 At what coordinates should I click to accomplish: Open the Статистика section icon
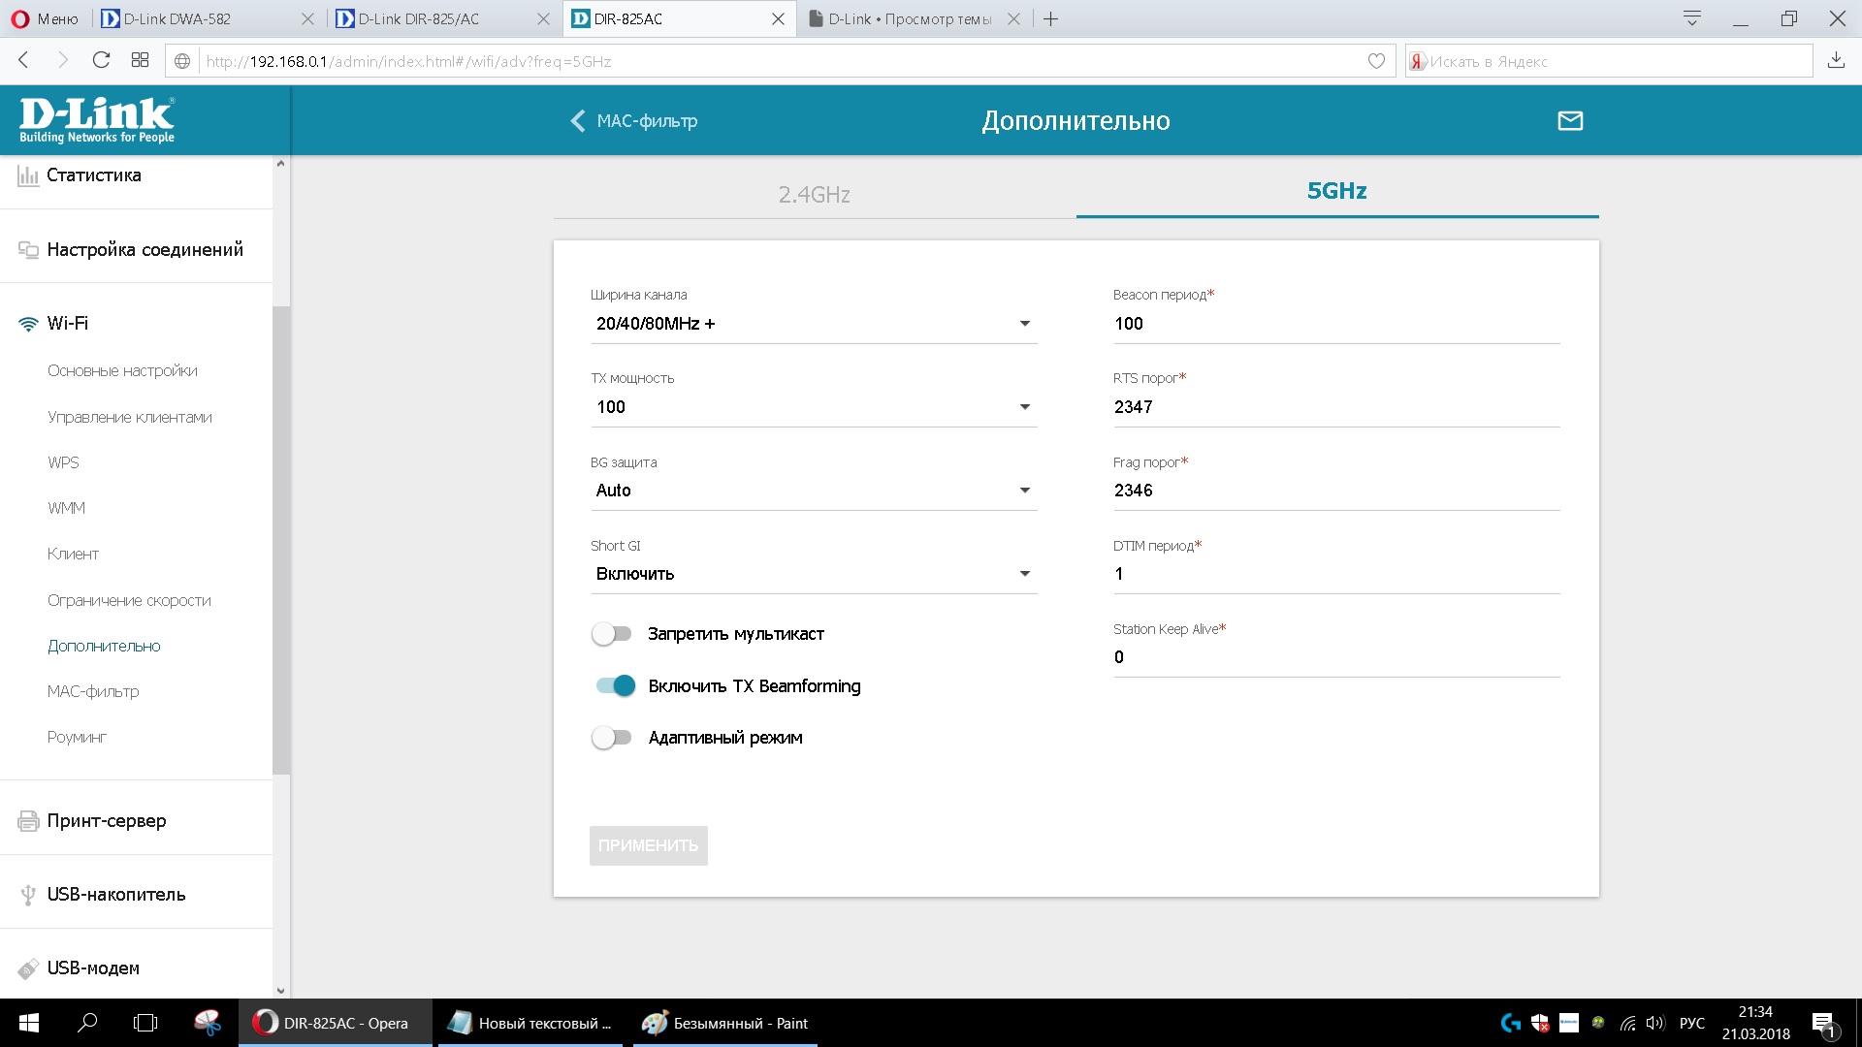tap(28, 175)
